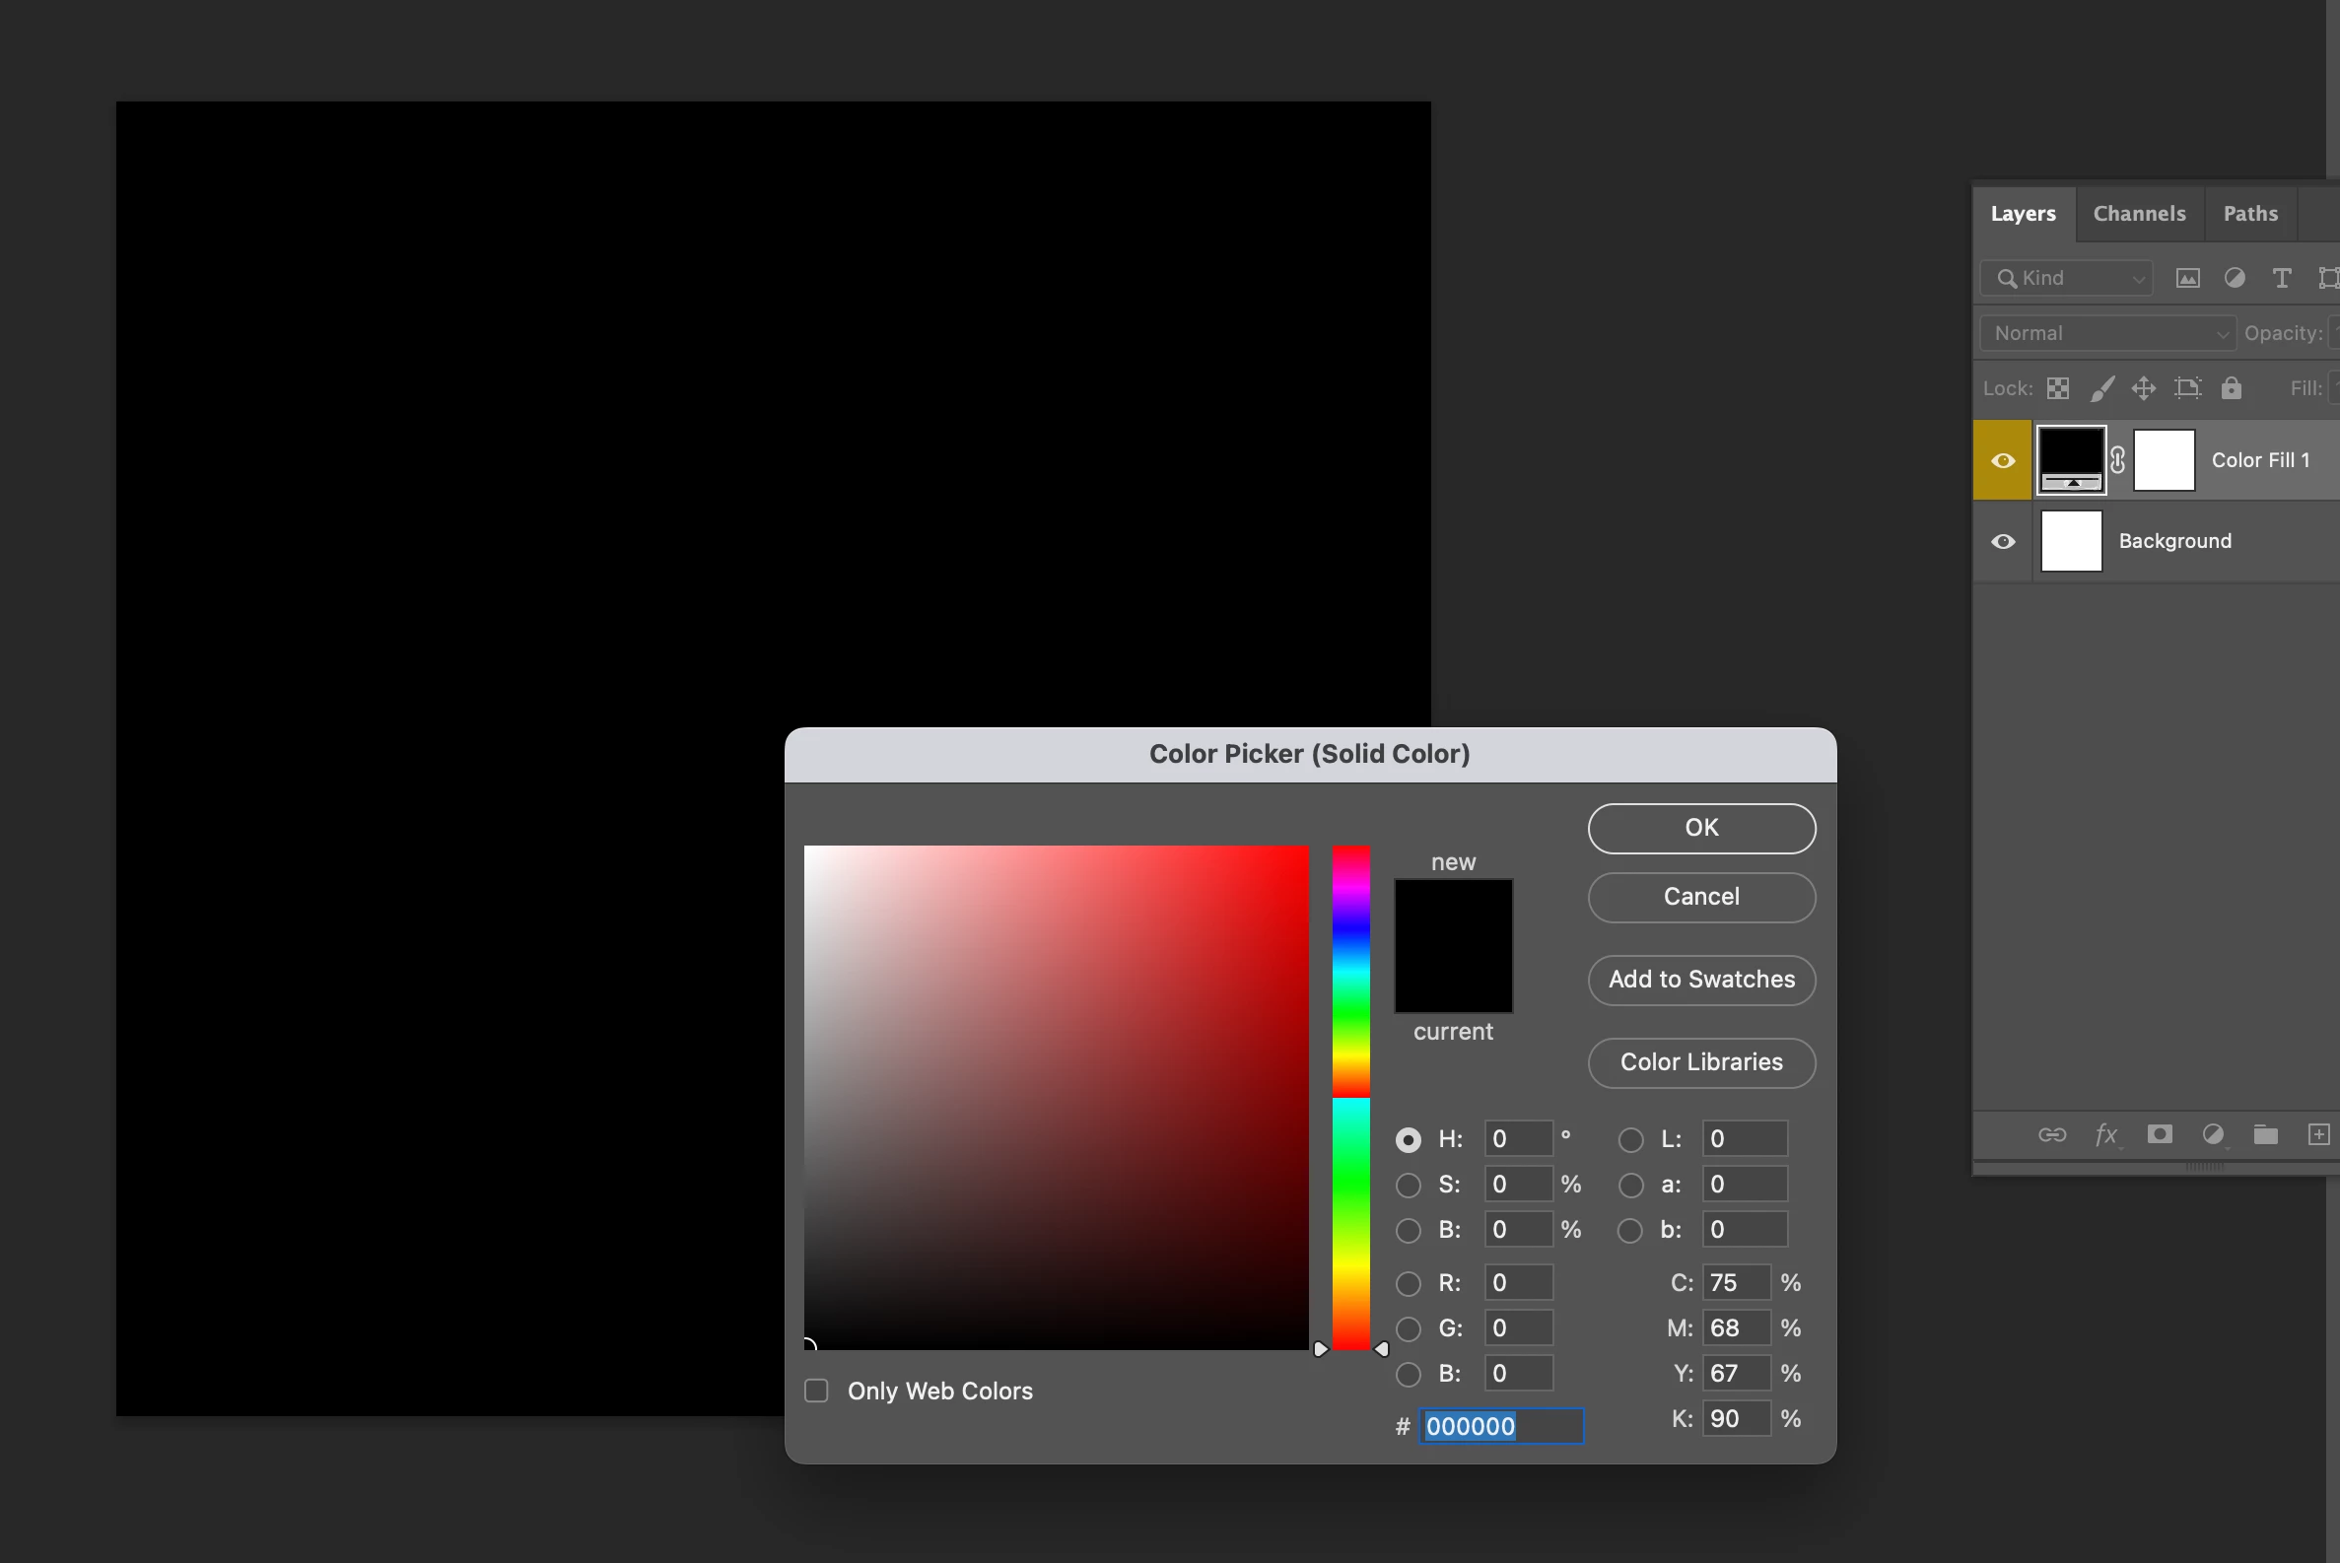Screen dimensions: 2340x1563
Task: Open the Kind filter dropdown
Action: pos(2067,278)
